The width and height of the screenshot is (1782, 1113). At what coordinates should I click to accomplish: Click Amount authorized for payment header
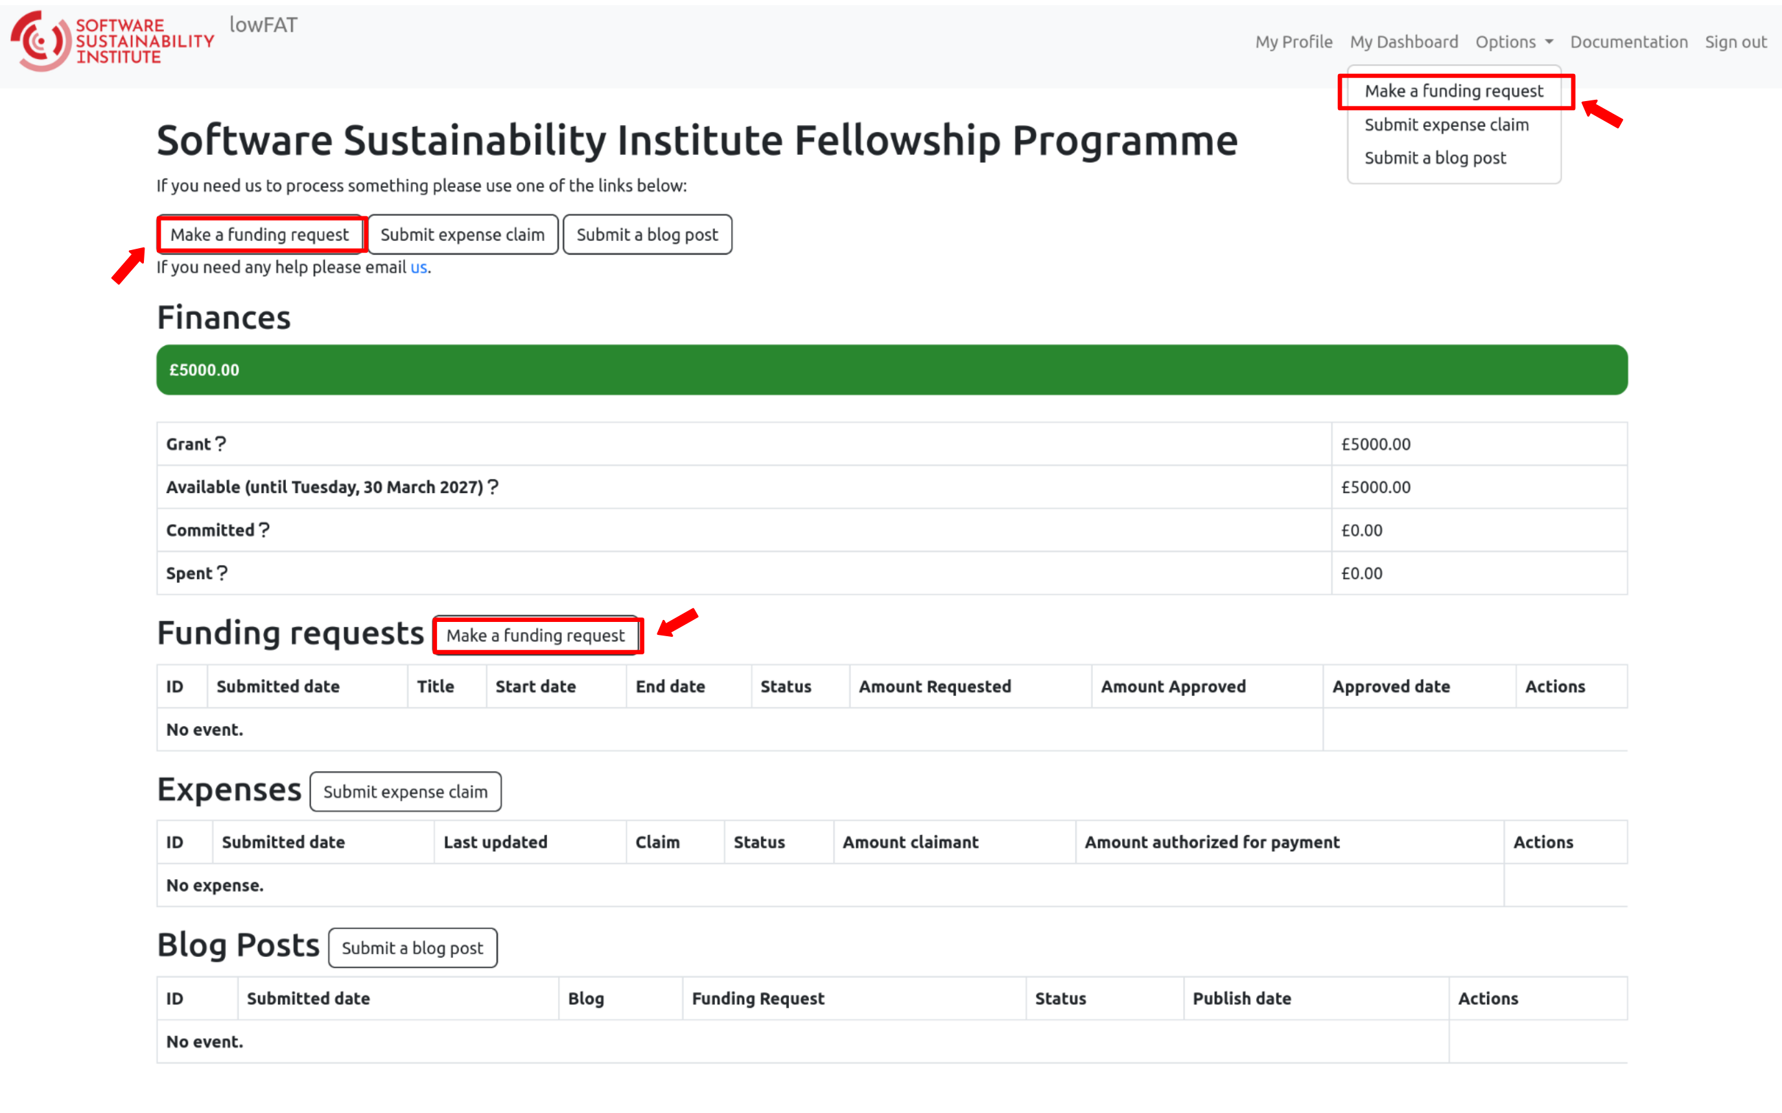tap(1289, 842)
